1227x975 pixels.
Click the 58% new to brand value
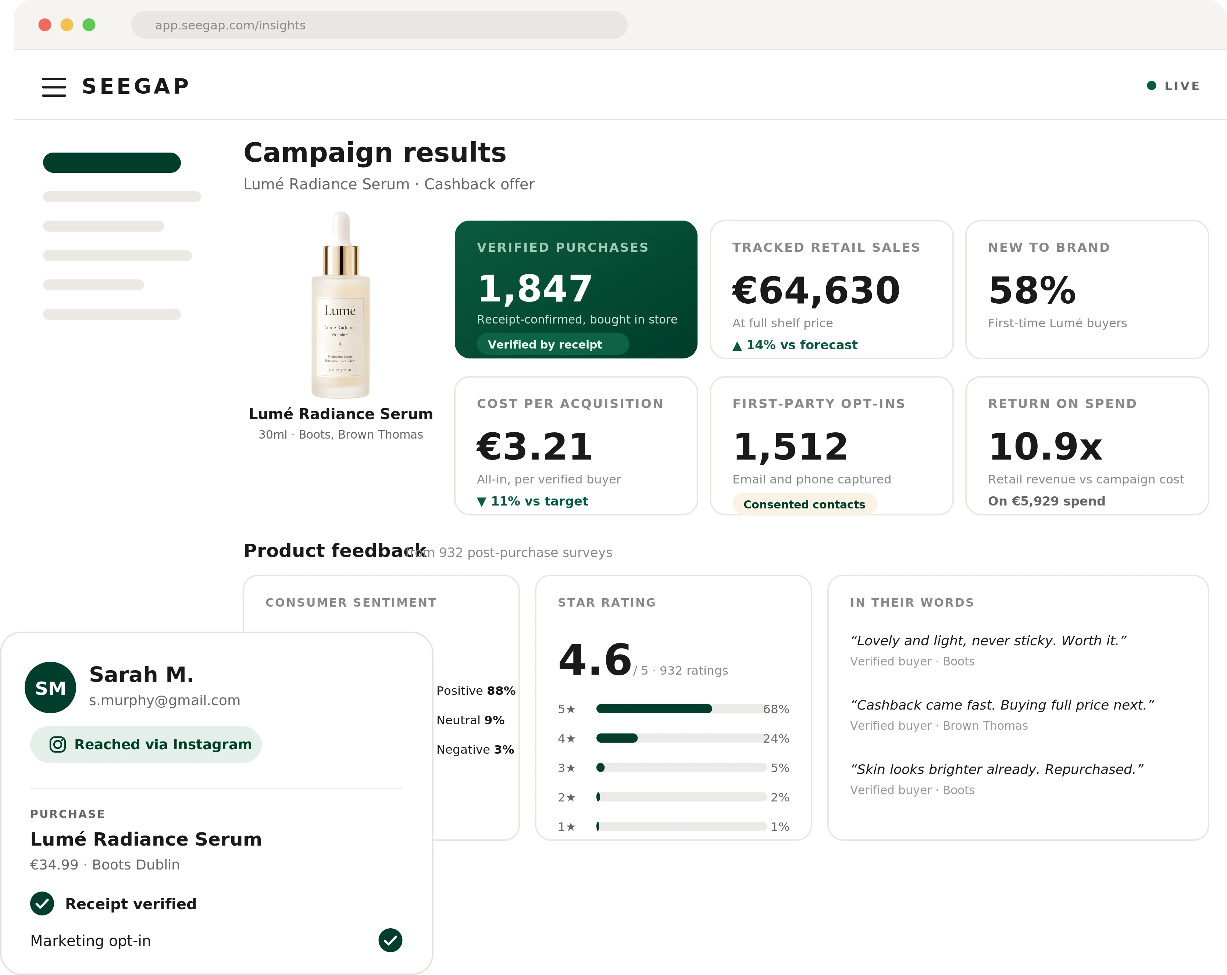click(1032, 290)
